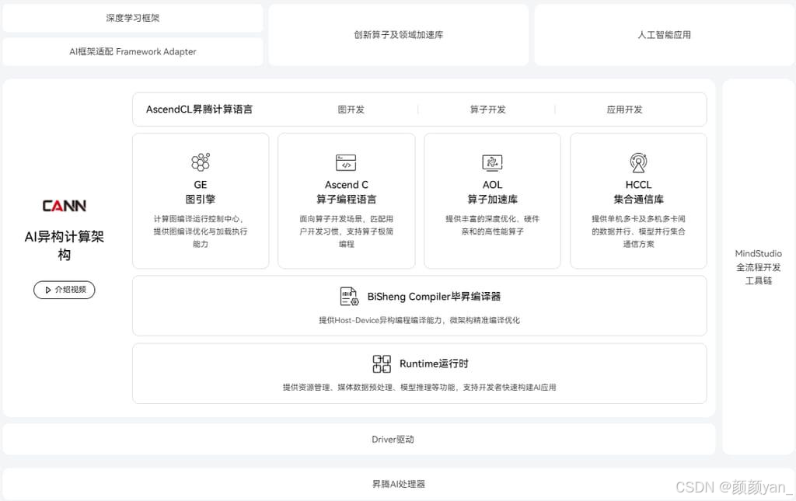Click the Ascend C code window icon

pyautogui.click(x=346, y=163)
